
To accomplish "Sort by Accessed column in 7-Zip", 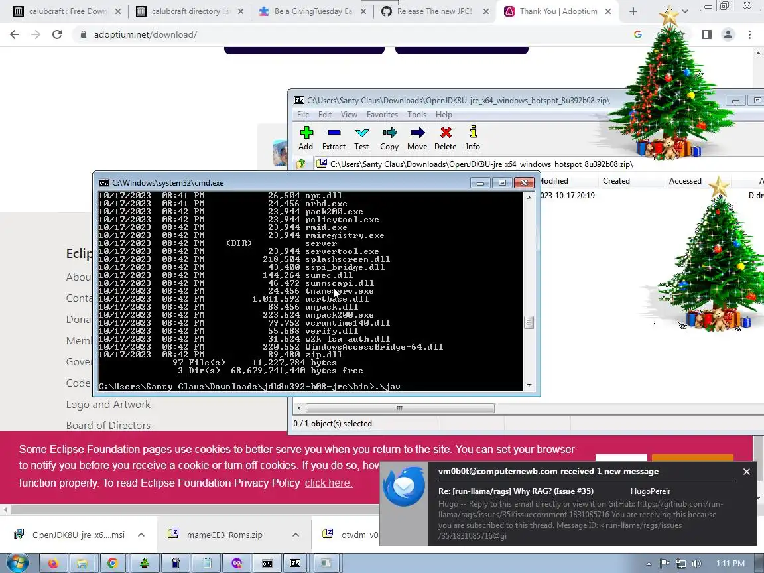I will click(x=684, y=181).
